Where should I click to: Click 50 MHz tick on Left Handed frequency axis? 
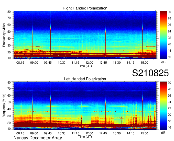(9, 102)
